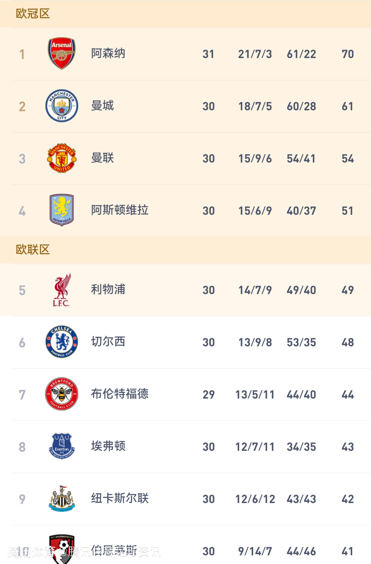This screenshot has width=371, height=564.
Task: Open the 阿森纳 team name
Action: pos(108,54)
